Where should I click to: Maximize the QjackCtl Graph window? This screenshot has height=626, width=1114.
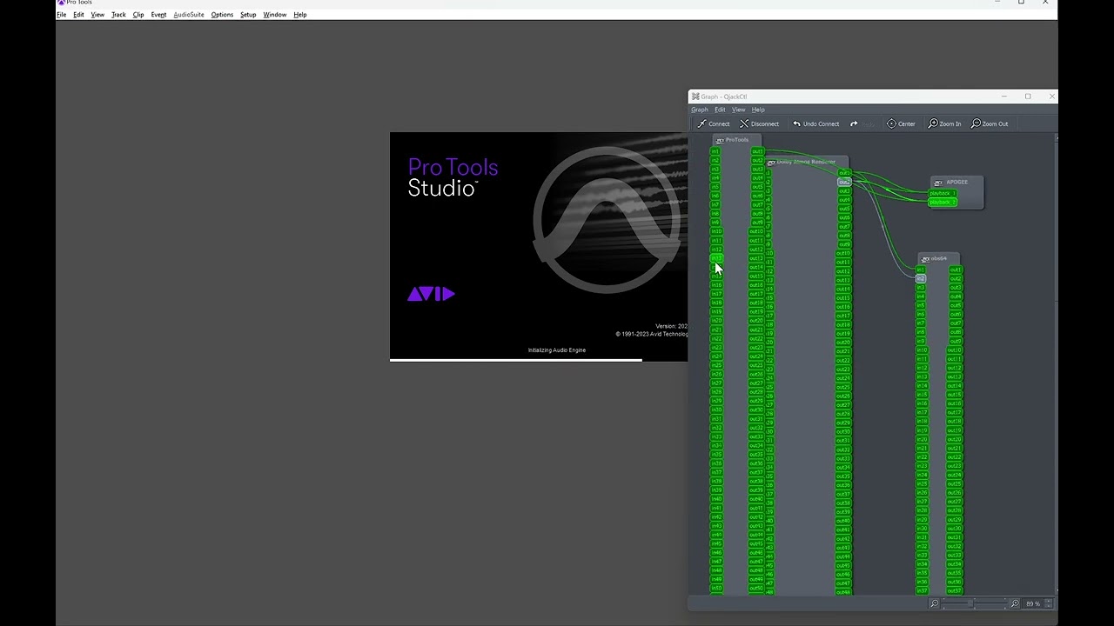1028,97
